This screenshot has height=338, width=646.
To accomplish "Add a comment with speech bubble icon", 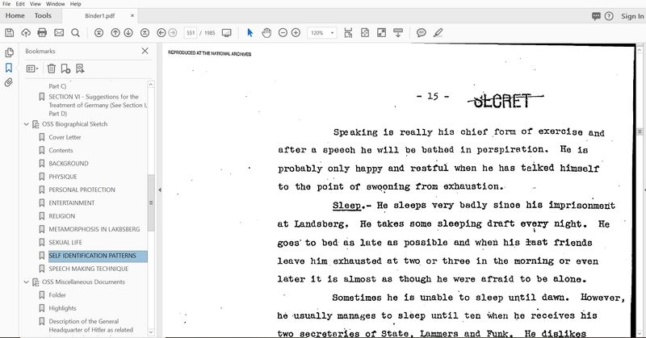I will (x=421, y=32).
